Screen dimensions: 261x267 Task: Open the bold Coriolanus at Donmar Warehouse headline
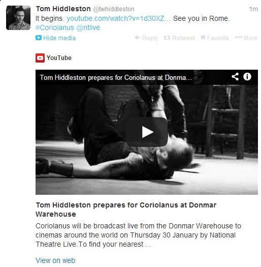126,210
